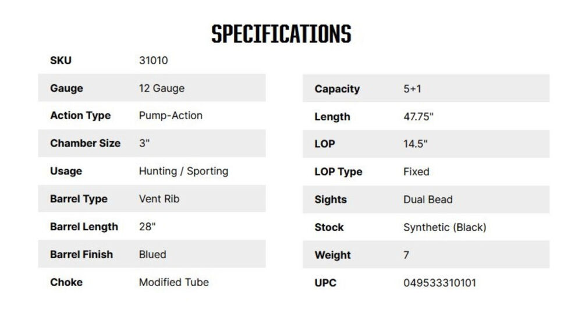Click the Modified Tube choke value
Screen dimensions: 582x324
(173, 282)
